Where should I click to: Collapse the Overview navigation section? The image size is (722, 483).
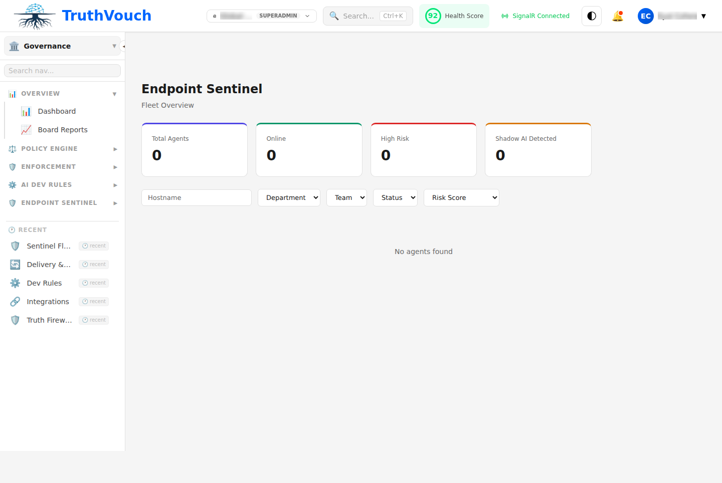pos(114,93)
